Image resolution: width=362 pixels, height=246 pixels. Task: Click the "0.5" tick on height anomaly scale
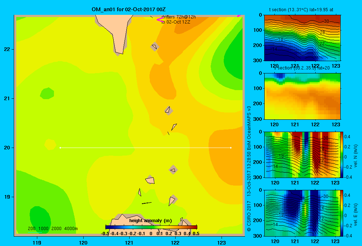click(x=196, y=234)
